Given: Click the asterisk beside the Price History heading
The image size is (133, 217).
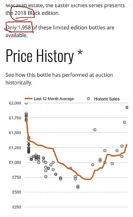Looking at the screenshot, I should pyautogui.click(x=80, y=53).
